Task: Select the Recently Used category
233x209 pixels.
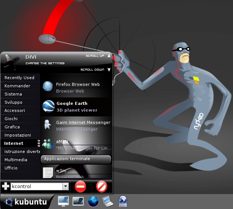Action: (20, 78)
